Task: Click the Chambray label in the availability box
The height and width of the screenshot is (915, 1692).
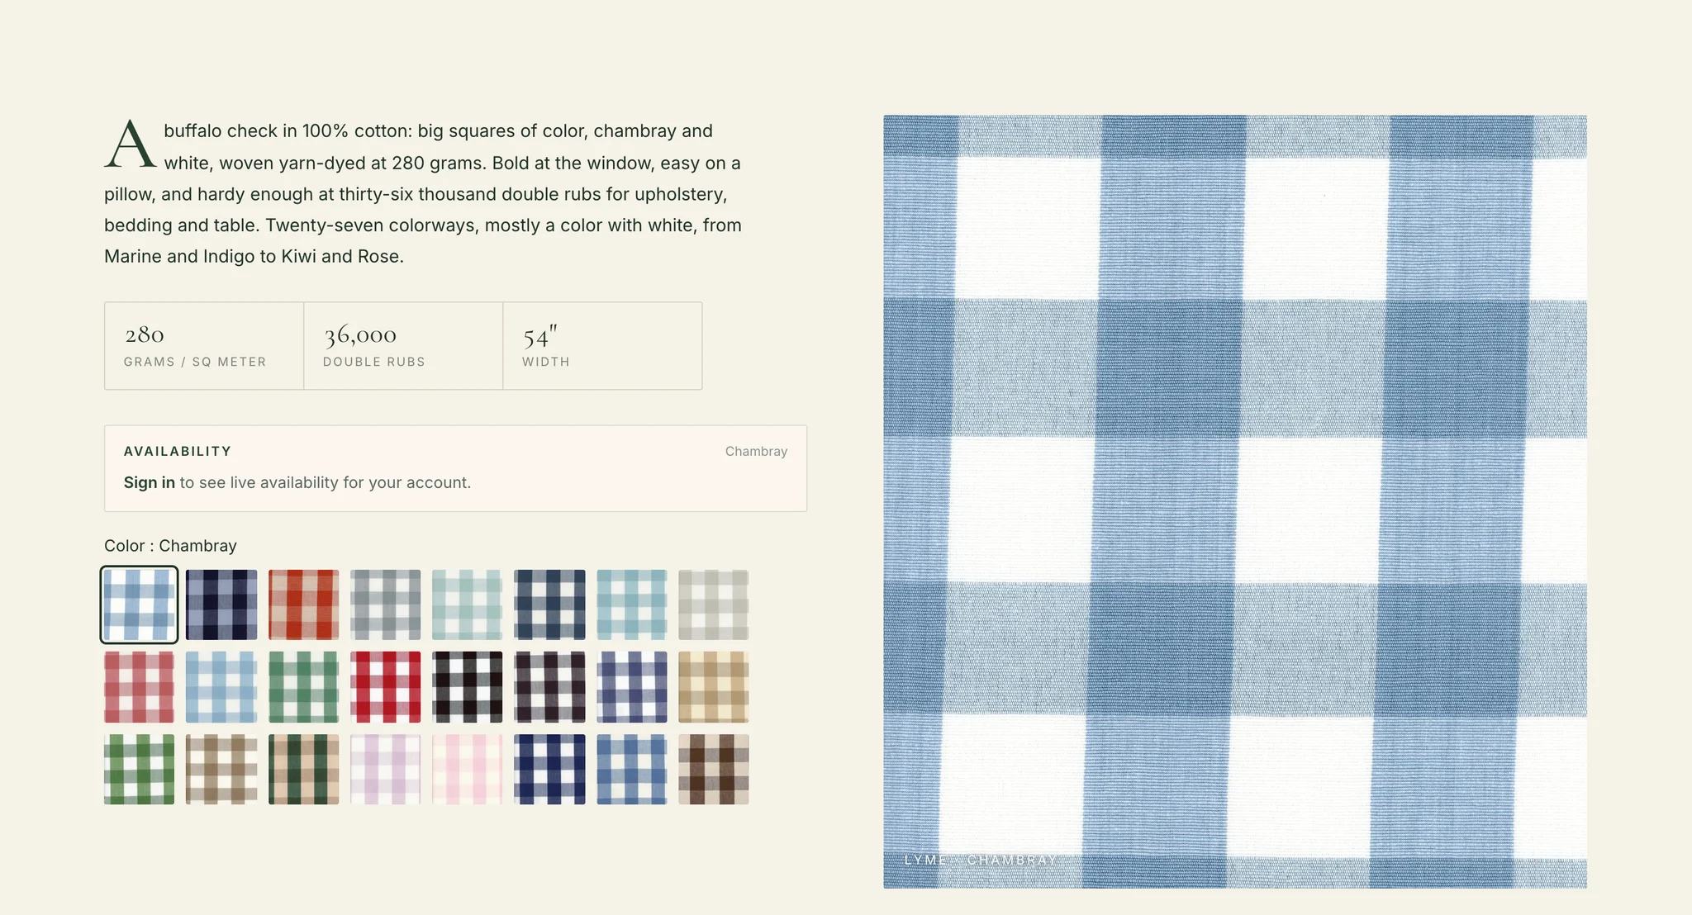Action: [x=756, y=451]
